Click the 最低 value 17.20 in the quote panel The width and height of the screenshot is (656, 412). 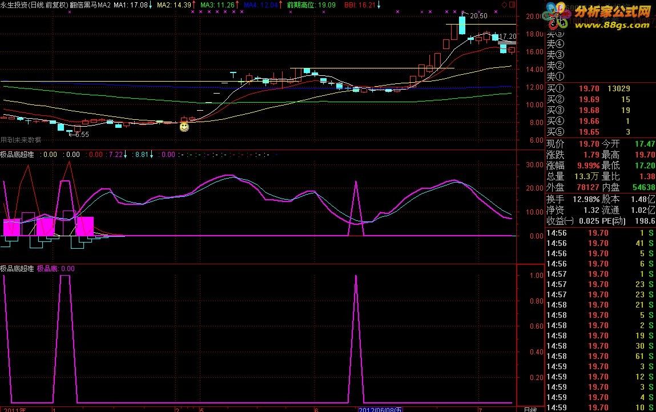pos(645,166)
